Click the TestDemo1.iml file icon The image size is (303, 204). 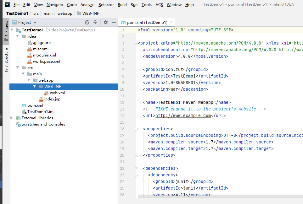24,112
